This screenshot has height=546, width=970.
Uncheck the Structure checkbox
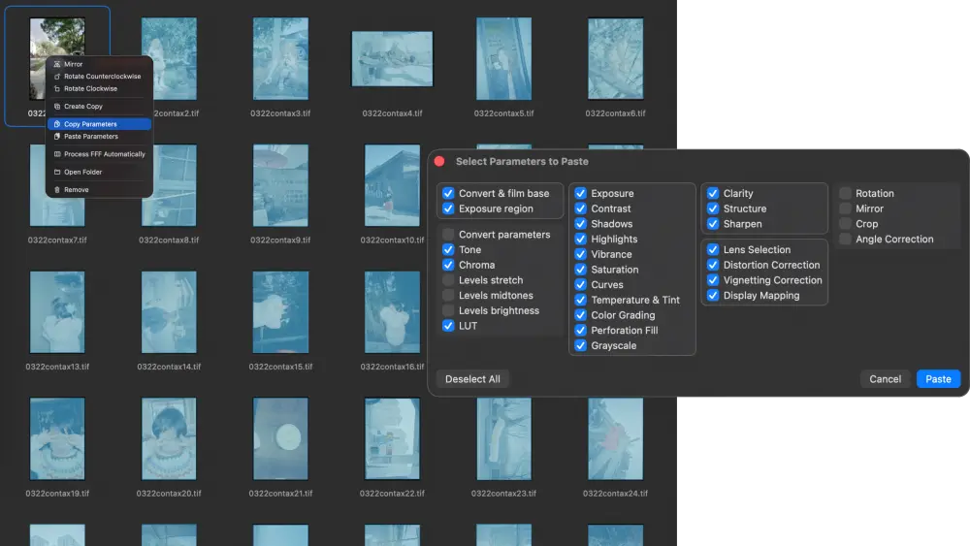713,209
